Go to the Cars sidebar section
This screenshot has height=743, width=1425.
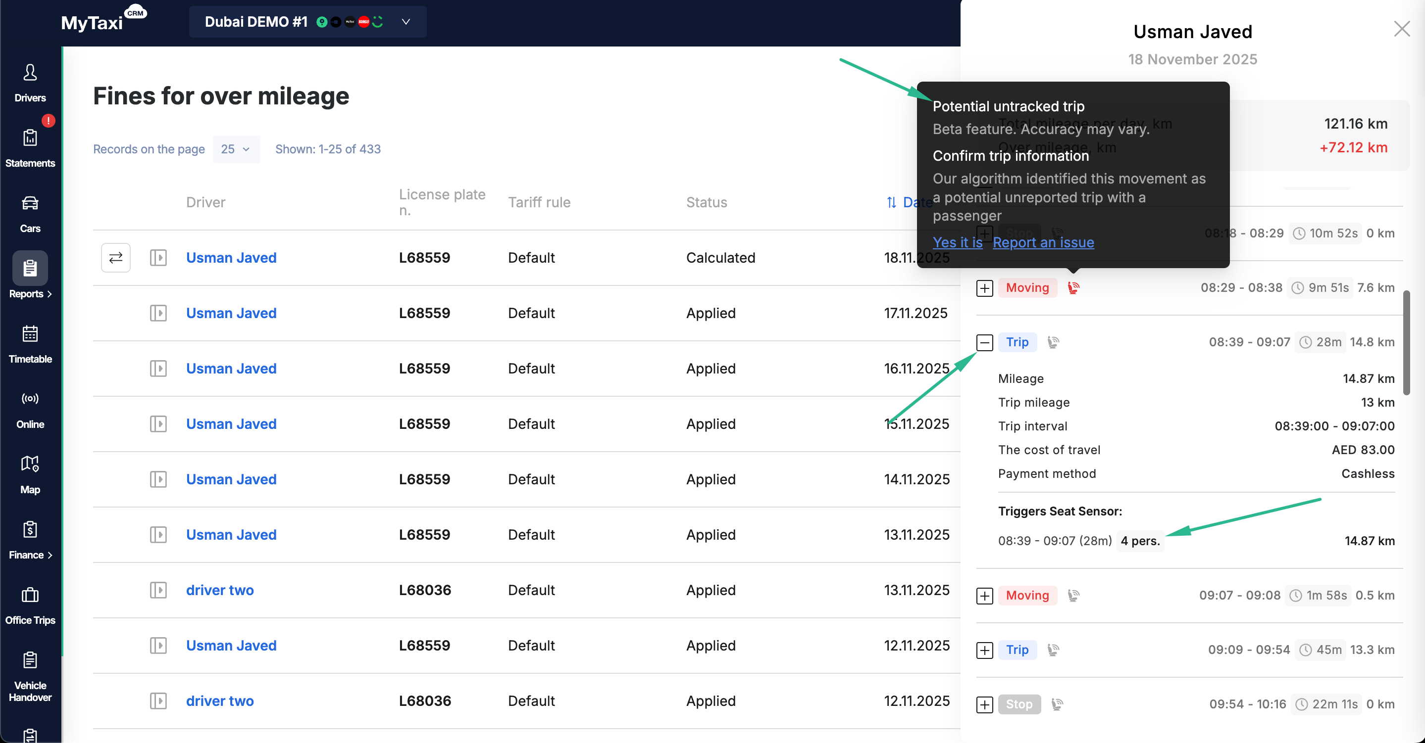(x=30, y=214)
